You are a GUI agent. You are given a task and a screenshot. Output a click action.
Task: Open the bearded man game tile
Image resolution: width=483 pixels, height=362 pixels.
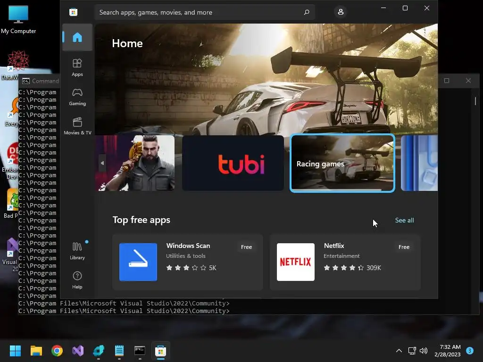click(135, 163)
